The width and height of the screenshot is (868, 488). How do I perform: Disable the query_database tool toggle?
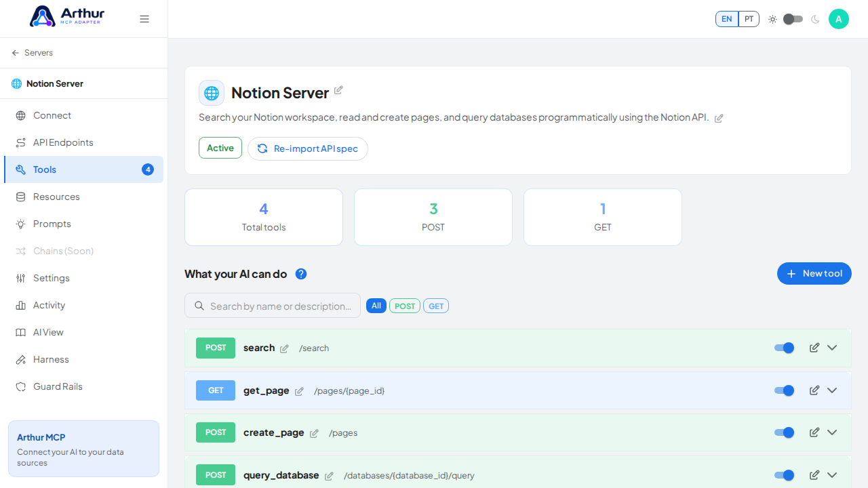coord(785,475)
